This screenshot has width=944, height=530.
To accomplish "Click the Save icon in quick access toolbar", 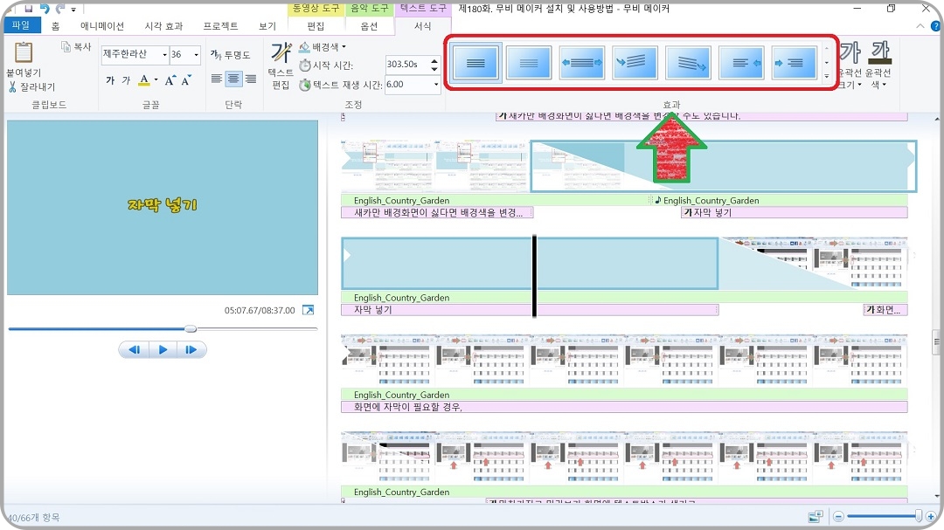I will (28, 9).
